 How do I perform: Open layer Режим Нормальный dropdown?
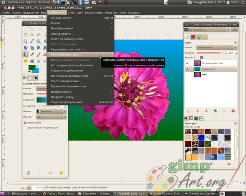pos(217,47)
